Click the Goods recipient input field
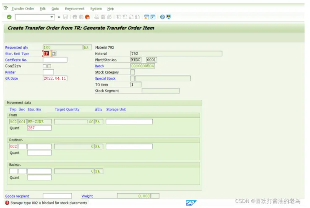The height and width of the screenshot is (208, 310). [x=57, y=196]
